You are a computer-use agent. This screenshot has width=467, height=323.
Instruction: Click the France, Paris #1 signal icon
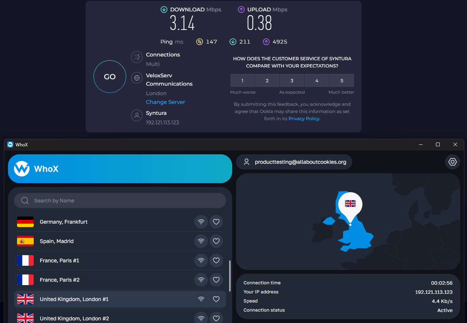click(x=201, y=260)
